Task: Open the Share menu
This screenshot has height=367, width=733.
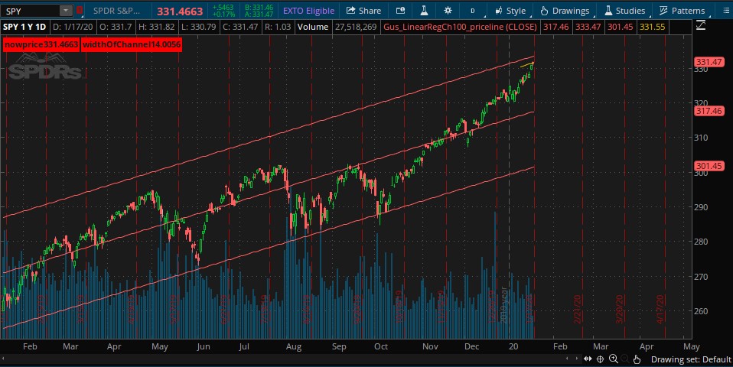Action: [x=363, y=10]
